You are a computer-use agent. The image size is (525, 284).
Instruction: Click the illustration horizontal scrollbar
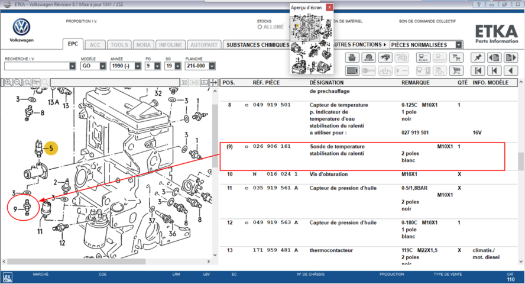click(76, 262)
